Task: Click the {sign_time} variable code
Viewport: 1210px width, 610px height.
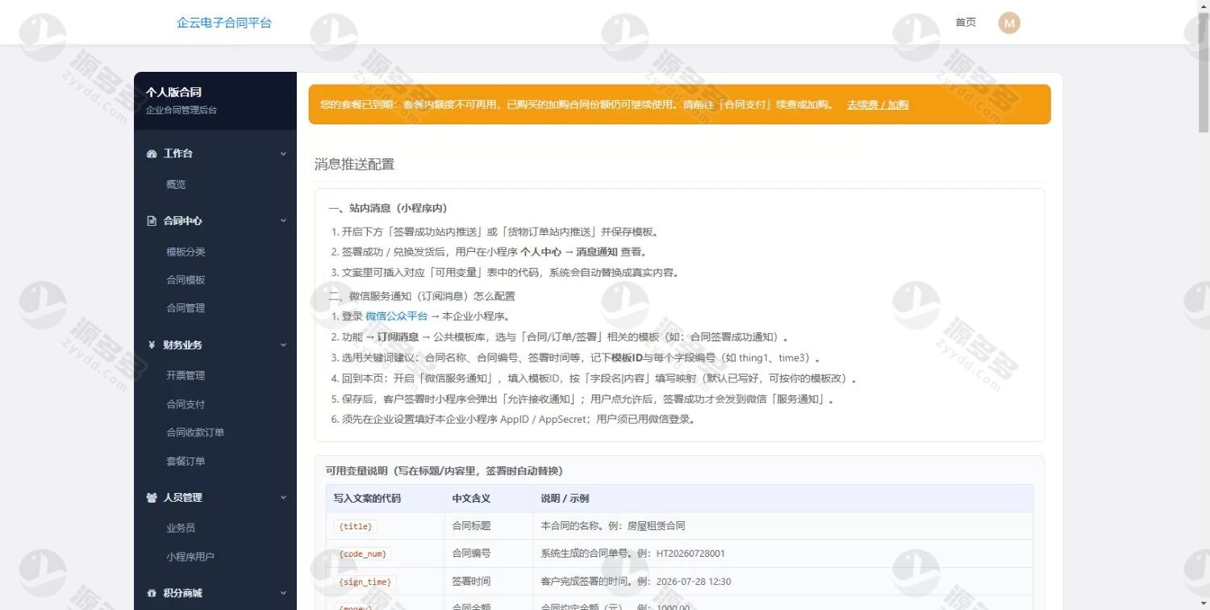Action: [x=365, y=582]
